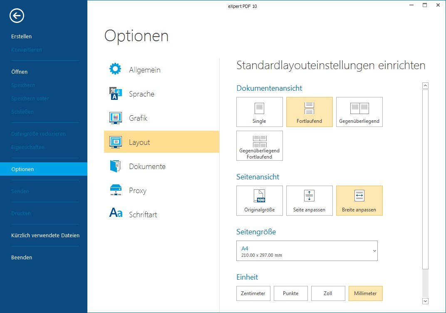Choose Millimeter as unit
446x313 pixels.
pos(366,293)
